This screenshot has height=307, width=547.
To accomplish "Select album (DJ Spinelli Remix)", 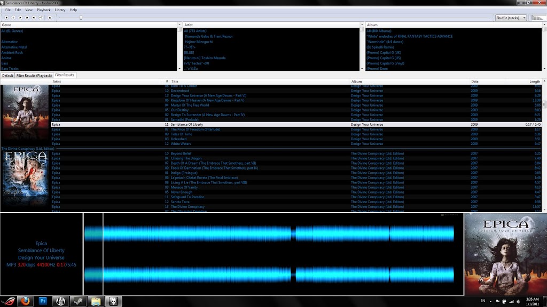I will click(380, 47).
